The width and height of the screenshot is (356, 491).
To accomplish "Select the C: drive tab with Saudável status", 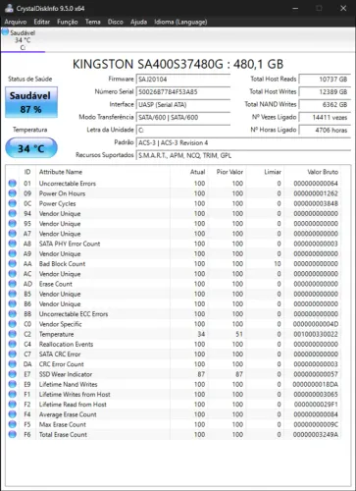I will [23, 40].
